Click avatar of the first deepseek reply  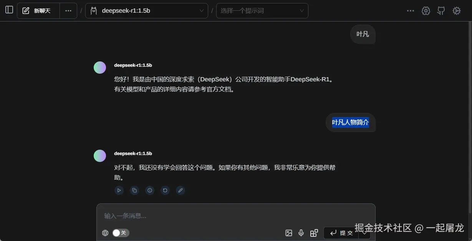(x=100, y=68)
